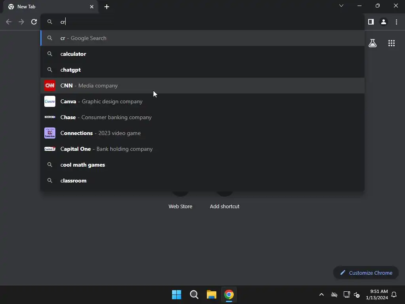
Task: Choose 'cr - Google Search' suggestion
Action: click(x=202, y=38)
